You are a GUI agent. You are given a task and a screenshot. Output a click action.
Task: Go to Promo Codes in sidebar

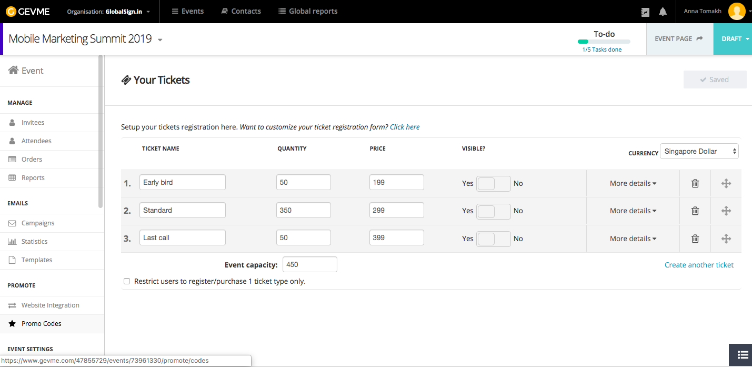(42, 323)
